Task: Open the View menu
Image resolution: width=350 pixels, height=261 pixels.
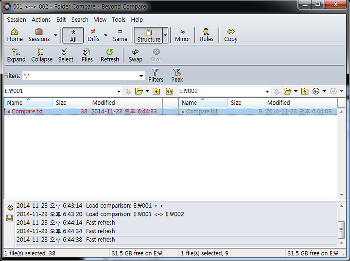Action: (100, 20)
